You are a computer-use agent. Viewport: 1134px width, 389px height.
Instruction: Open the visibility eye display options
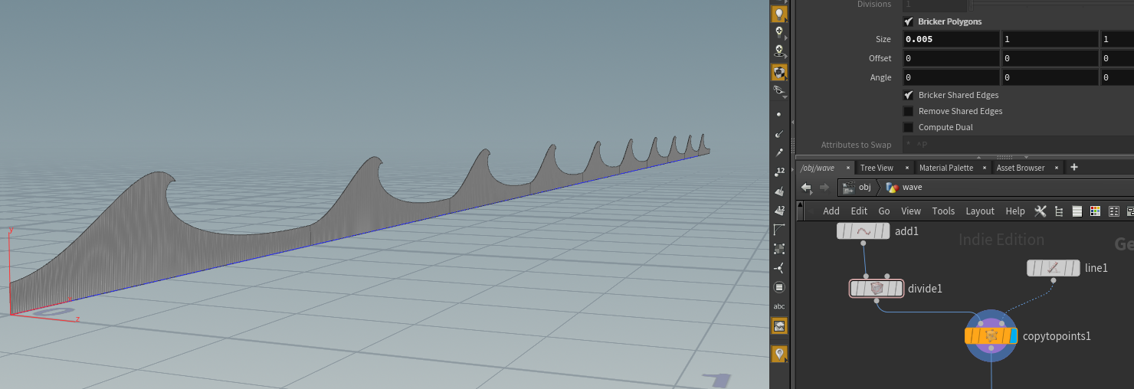(x=779, y=91)
